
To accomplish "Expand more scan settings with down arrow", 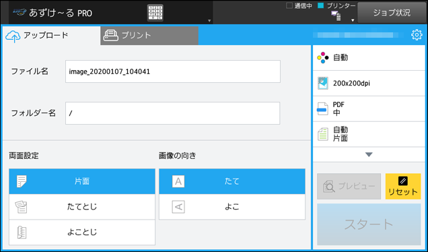I will [x=369, y=155].
